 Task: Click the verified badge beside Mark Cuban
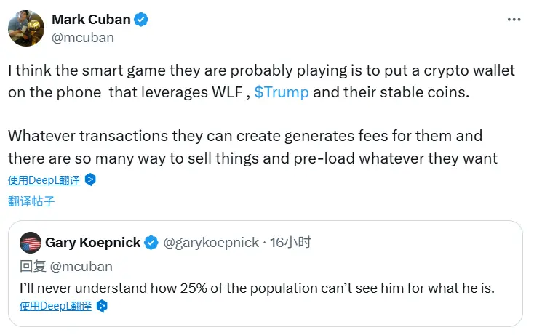(x=141, y=20)
